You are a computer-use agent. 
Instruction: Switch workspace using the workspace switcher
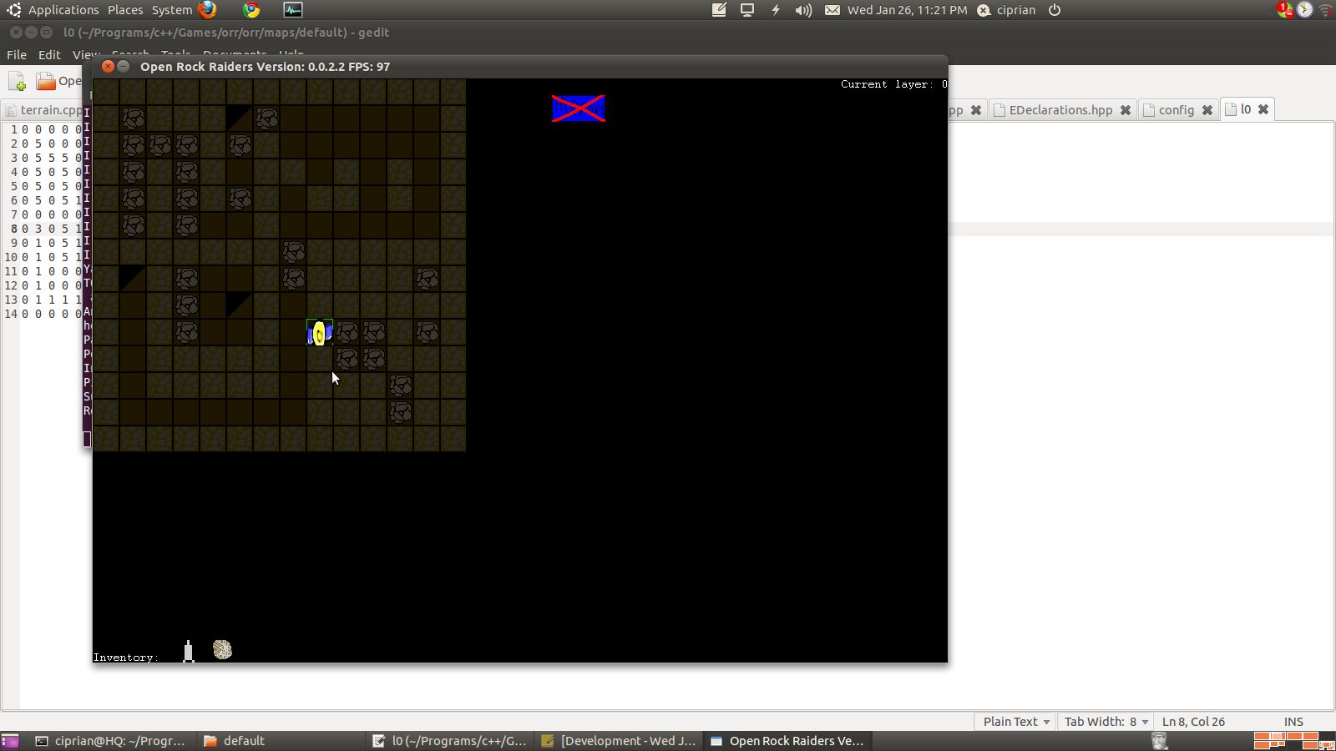pyautogui.click(x=1293, y=741)
